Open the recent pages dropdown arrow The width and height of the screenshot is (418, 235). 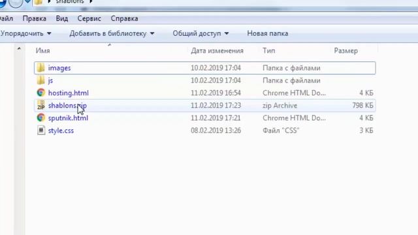[27, 1]
